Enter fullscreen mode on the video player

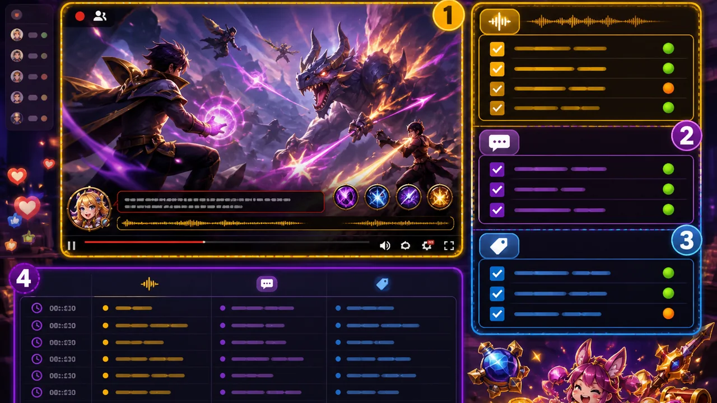point(449,245)
